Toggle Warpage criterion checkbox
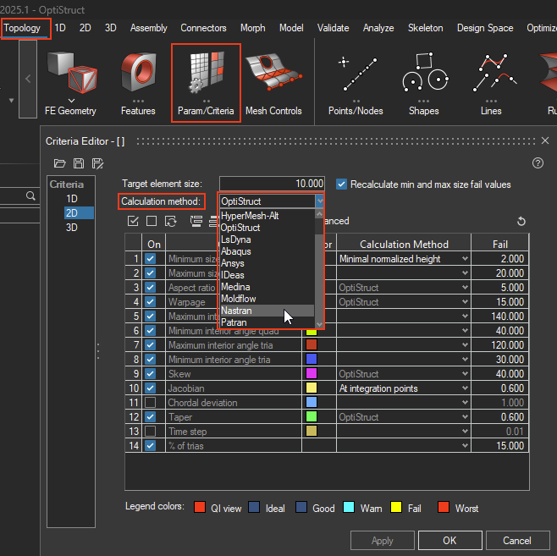This screenshot has width=557, height=556. 151,302
